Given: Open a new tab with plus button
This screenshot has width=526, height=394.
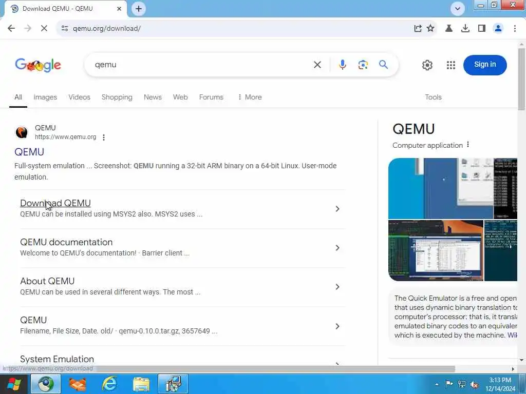Looking at the screenshot, I should tap(139, 9).
